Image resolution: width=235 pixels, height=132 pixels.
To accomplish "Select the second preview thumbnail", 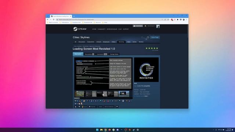I will (x=91, y=94).
